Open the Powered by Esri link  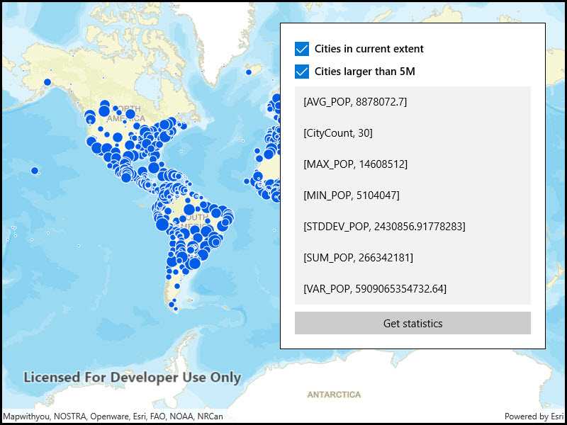point(534,416)
